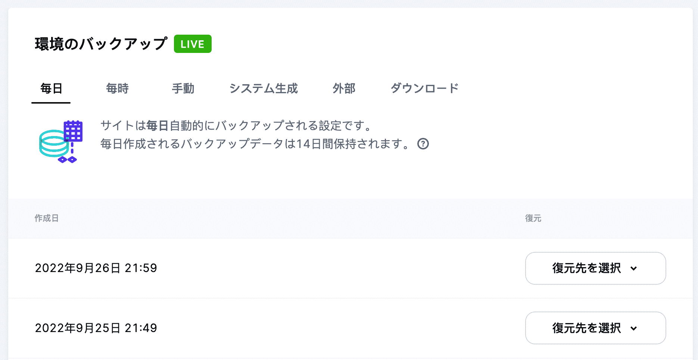Select the currently active 毎日 tab

pyautogui.click(x=51, y=88)
